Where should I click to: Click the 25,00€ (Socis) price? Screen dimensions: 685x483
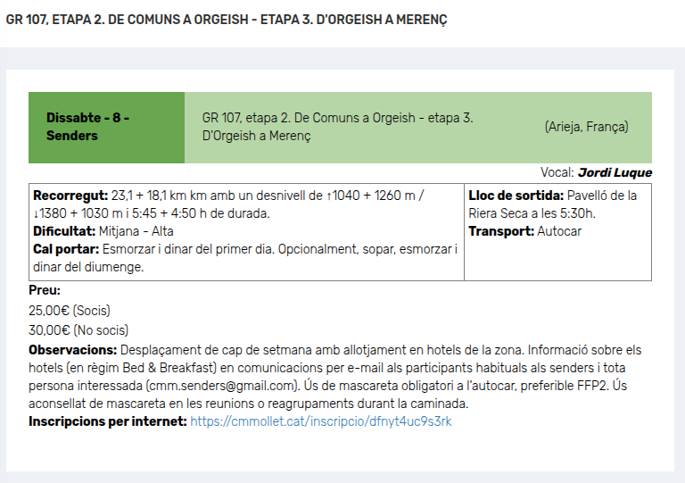(70, 311)
